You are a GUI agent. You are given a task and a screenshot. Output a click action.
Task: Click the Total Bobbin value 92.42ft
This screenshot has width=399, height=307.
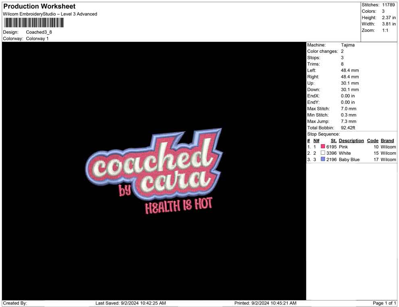click(348, 128)
